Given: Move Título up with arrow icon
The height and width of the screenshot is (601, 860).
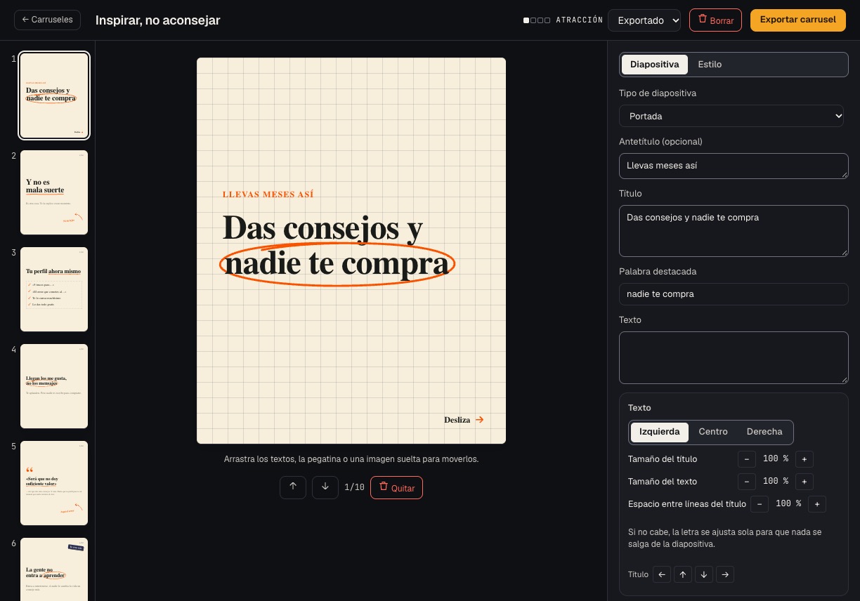Looking at the screenshot, I should pyautogui.click(x=683, y=574).
